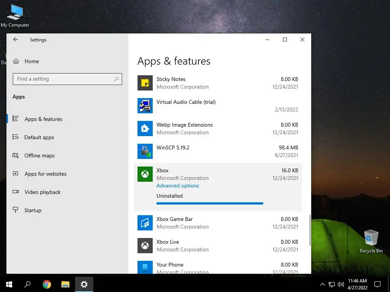The height and width of the screenshot is (292, 390).
Task: Click the WinSCP app icon
Action: 145,151
